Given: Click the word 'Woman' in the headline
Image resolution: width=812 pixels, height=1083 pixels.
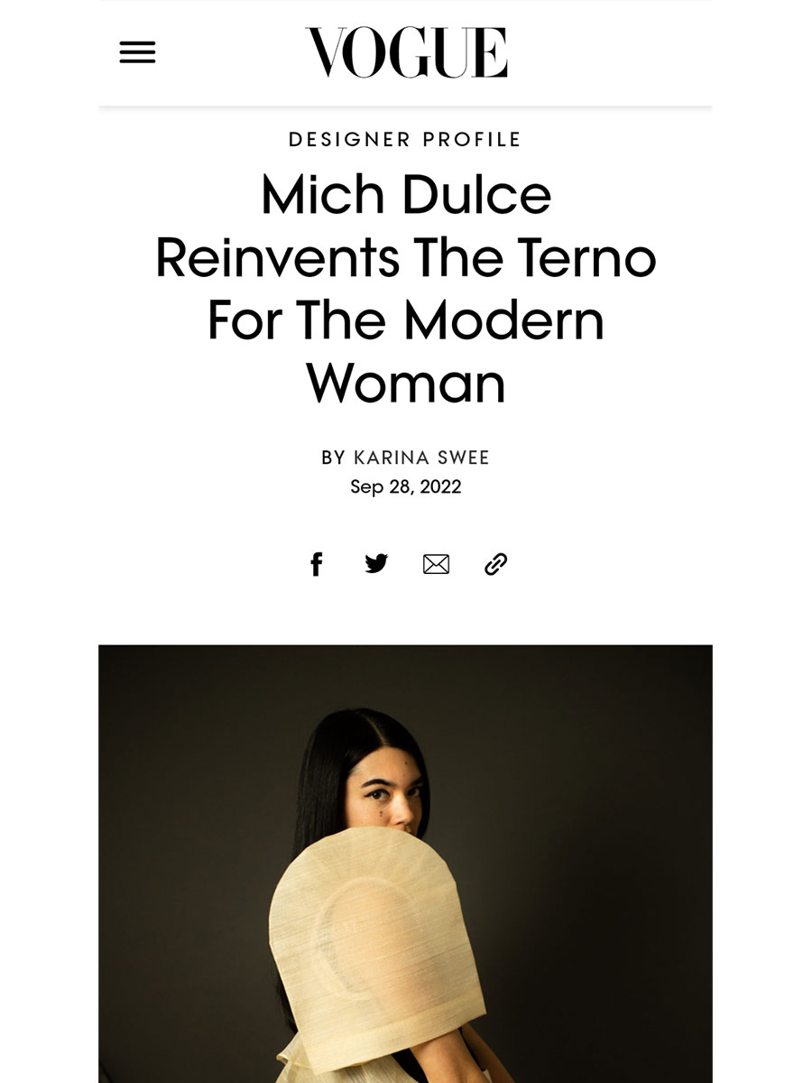Looking at the screenshot, I should coord(406,383).
